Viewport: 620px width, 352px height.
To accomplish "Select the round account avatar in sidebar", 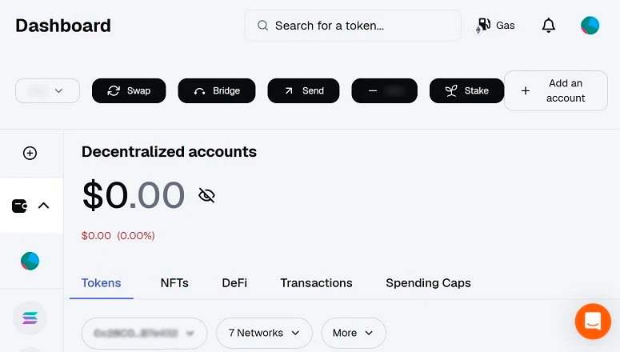I will (30, 261).
